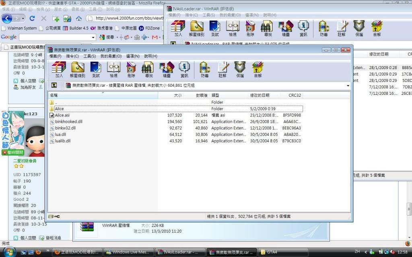Select the binkhooked.dll file row
The height and width of the screenshot is (257, 412).
68,122
